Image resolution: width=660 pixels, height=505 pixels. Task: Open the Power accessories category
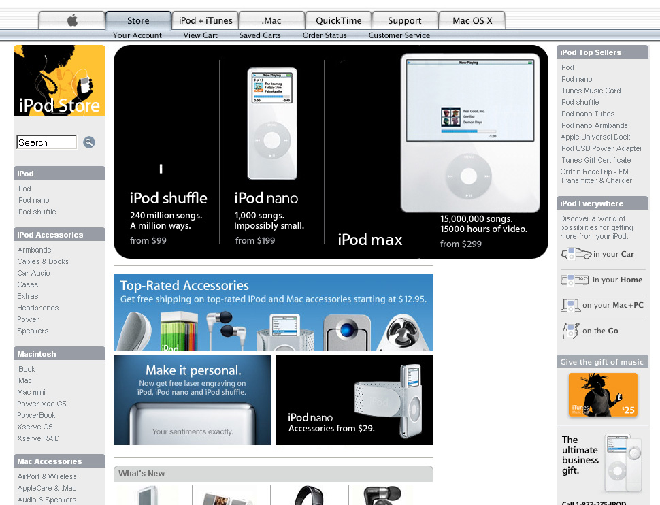[x=28, y=319]
